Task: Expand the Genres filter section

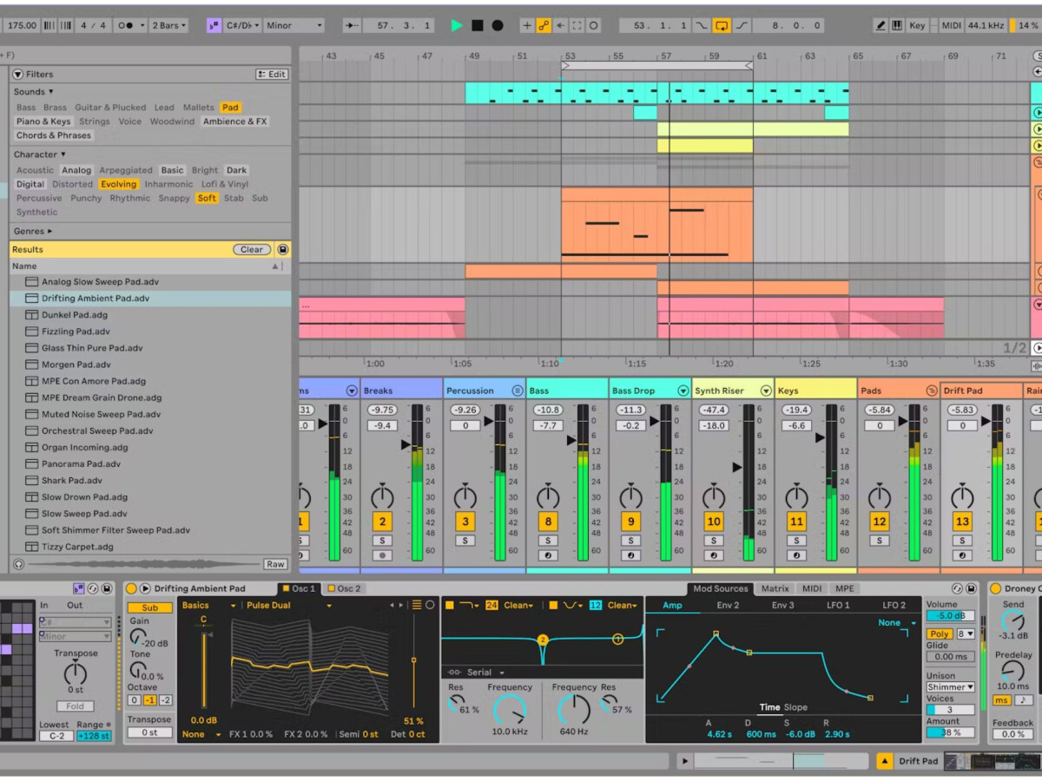Action: [x=33, y=231]
